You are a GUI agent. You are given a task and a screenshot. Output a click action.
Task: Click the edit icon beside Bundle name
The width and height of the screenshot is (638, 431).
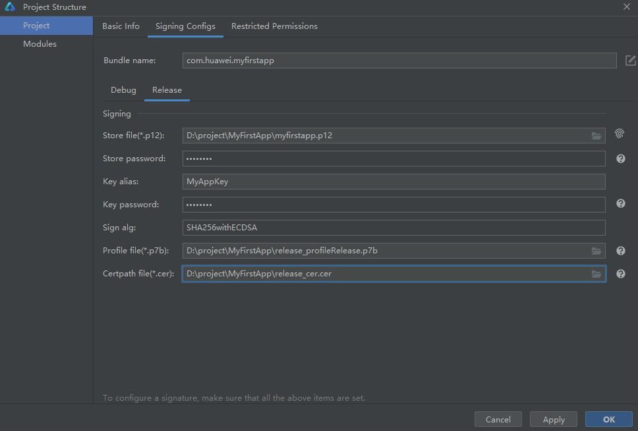click(x=630, y=61)
